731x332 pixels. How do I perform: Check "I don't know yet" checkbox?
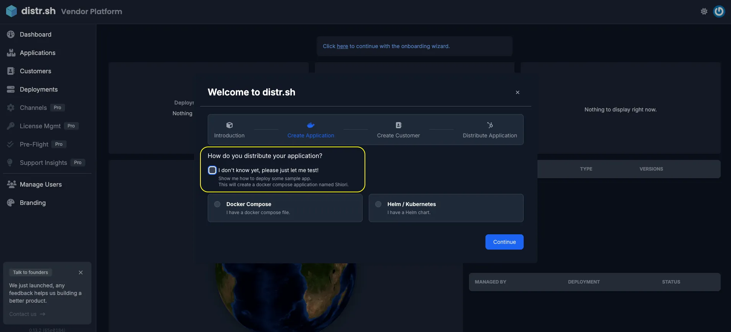click(x=212, y=170)
